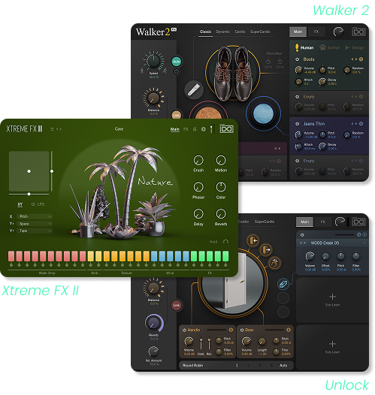
Task: Click the door knock icon in Unlock
Action: point(275,262)
